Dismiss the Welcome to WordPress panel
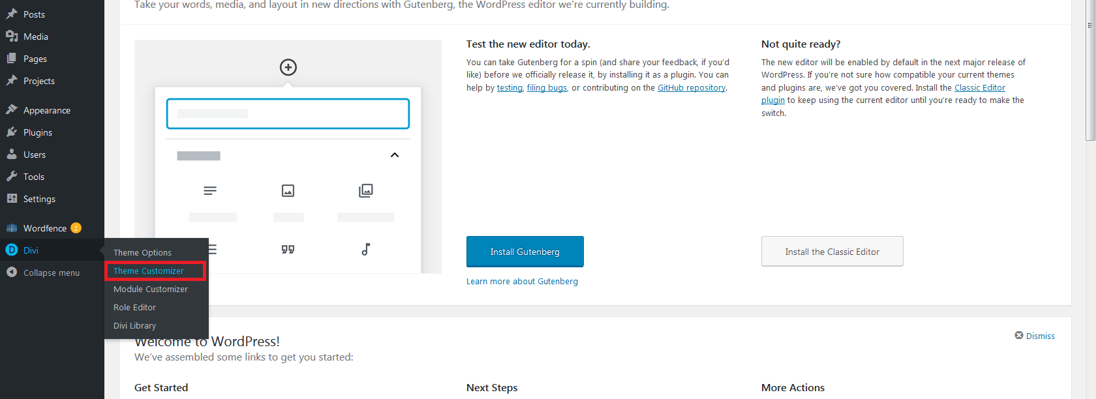The height and width of the screenshot is (399, 1096). pos(1035,336)
